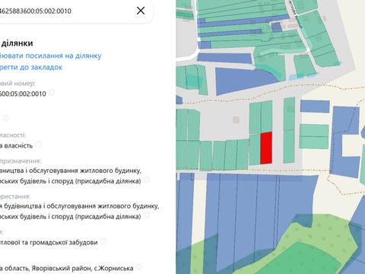365x274 pixels.
Task: Select the 'а власність' ownership text
Action: (16, 145)
